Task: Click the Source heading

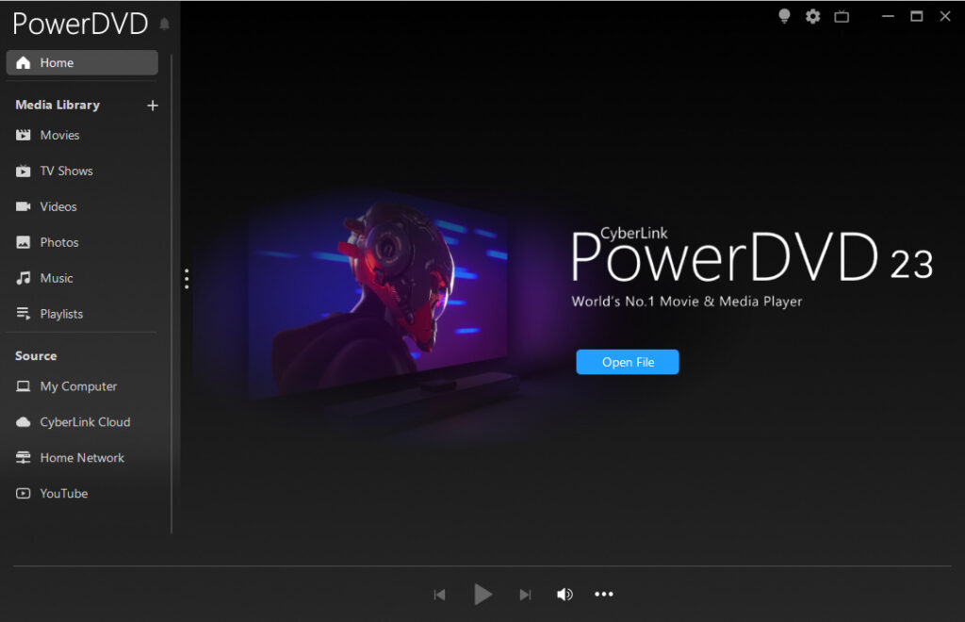Action: (36, 356)
